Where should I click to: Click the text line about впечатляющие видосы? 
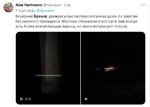point(72,26)
